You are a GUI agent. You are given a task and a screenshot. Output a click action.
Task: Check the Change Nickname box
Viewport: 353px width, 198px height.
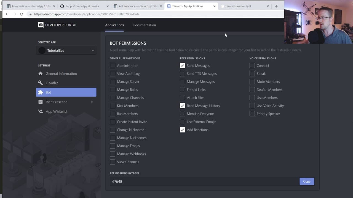pos(113,130)
